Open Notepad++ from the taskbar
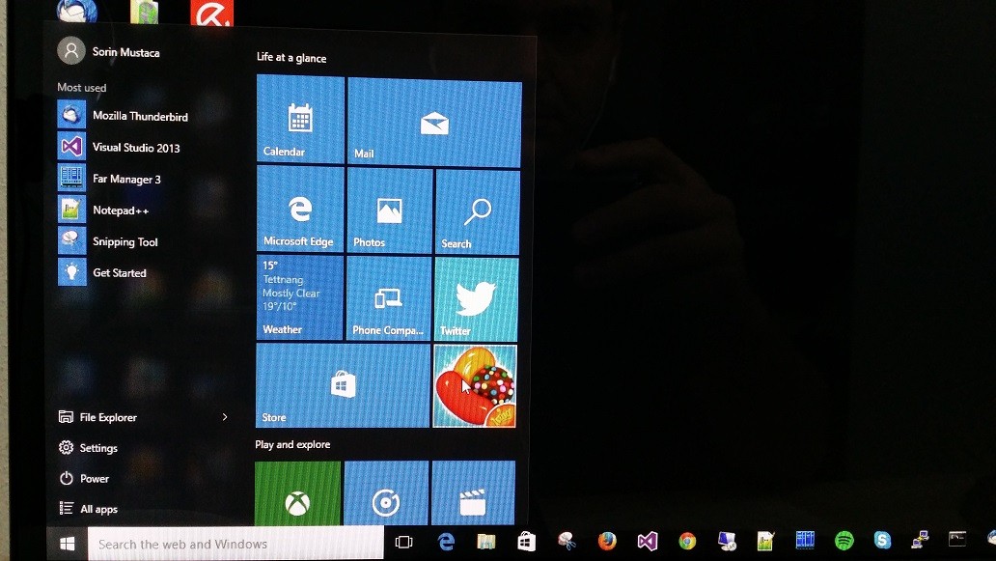 (x=765, y=541)
